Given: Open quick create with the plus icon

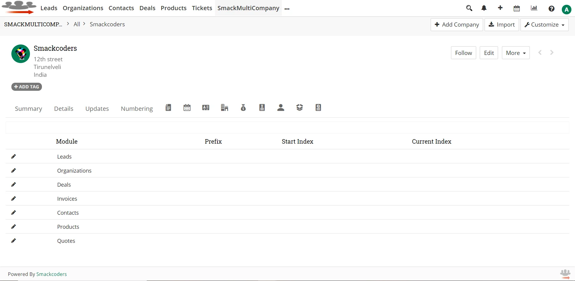Looking at the screenshot, I should point(500,8).
